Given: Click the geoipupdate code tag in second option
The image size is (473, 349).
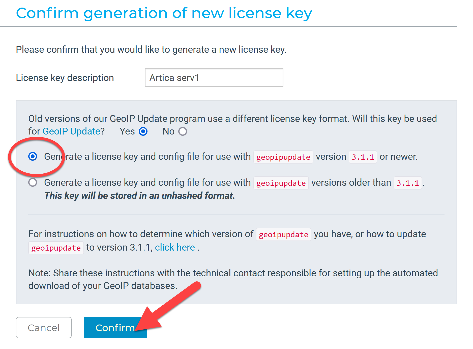Looking at the screenshot, I should [281, 183].
